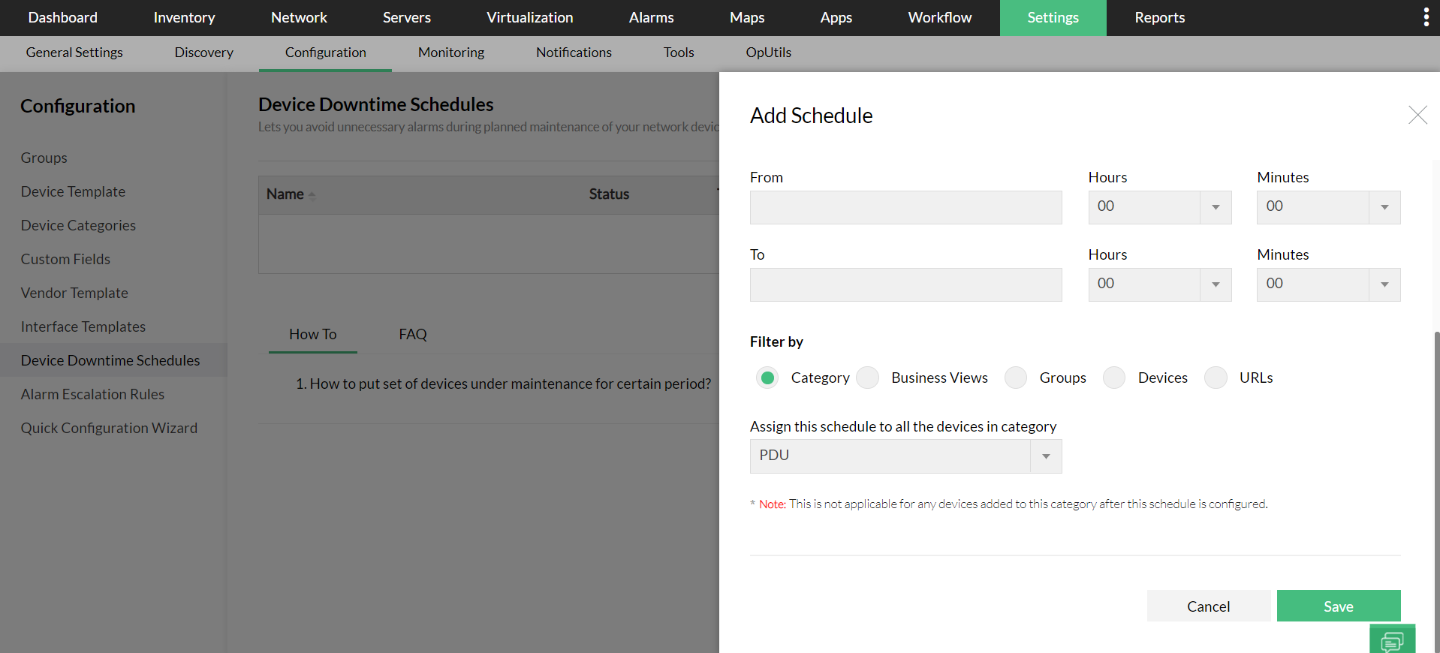Select the Devices filter radio button

pyautogui.click(x=1114, y=378)
